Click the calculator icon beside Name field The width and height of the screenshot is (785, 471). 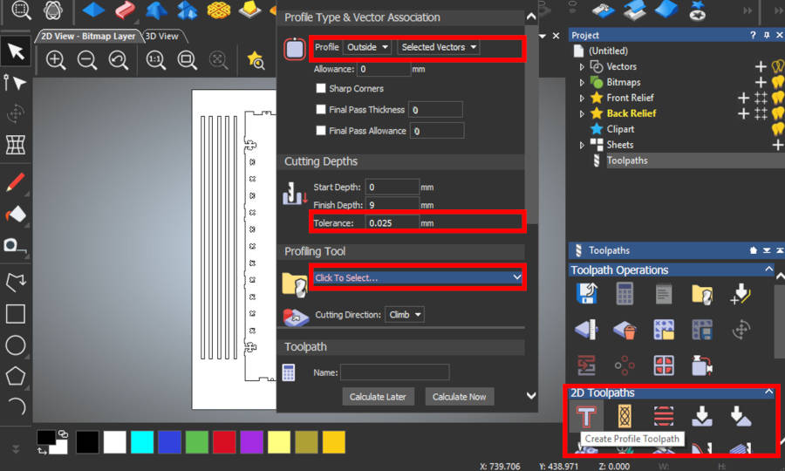(289, 372)
